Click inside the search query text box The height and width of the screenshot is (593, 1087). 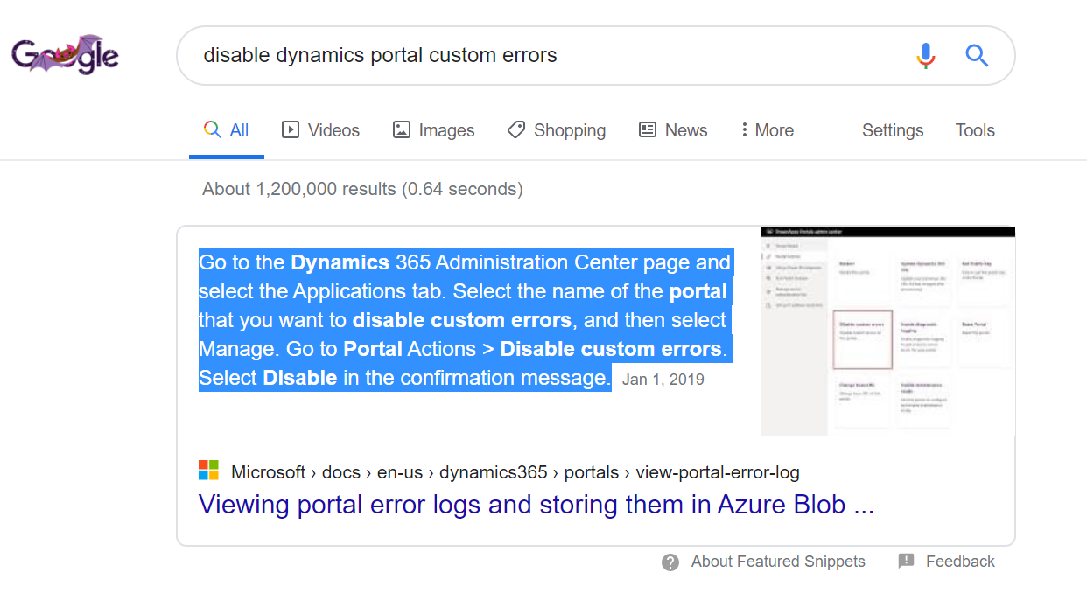pos(525,56)
